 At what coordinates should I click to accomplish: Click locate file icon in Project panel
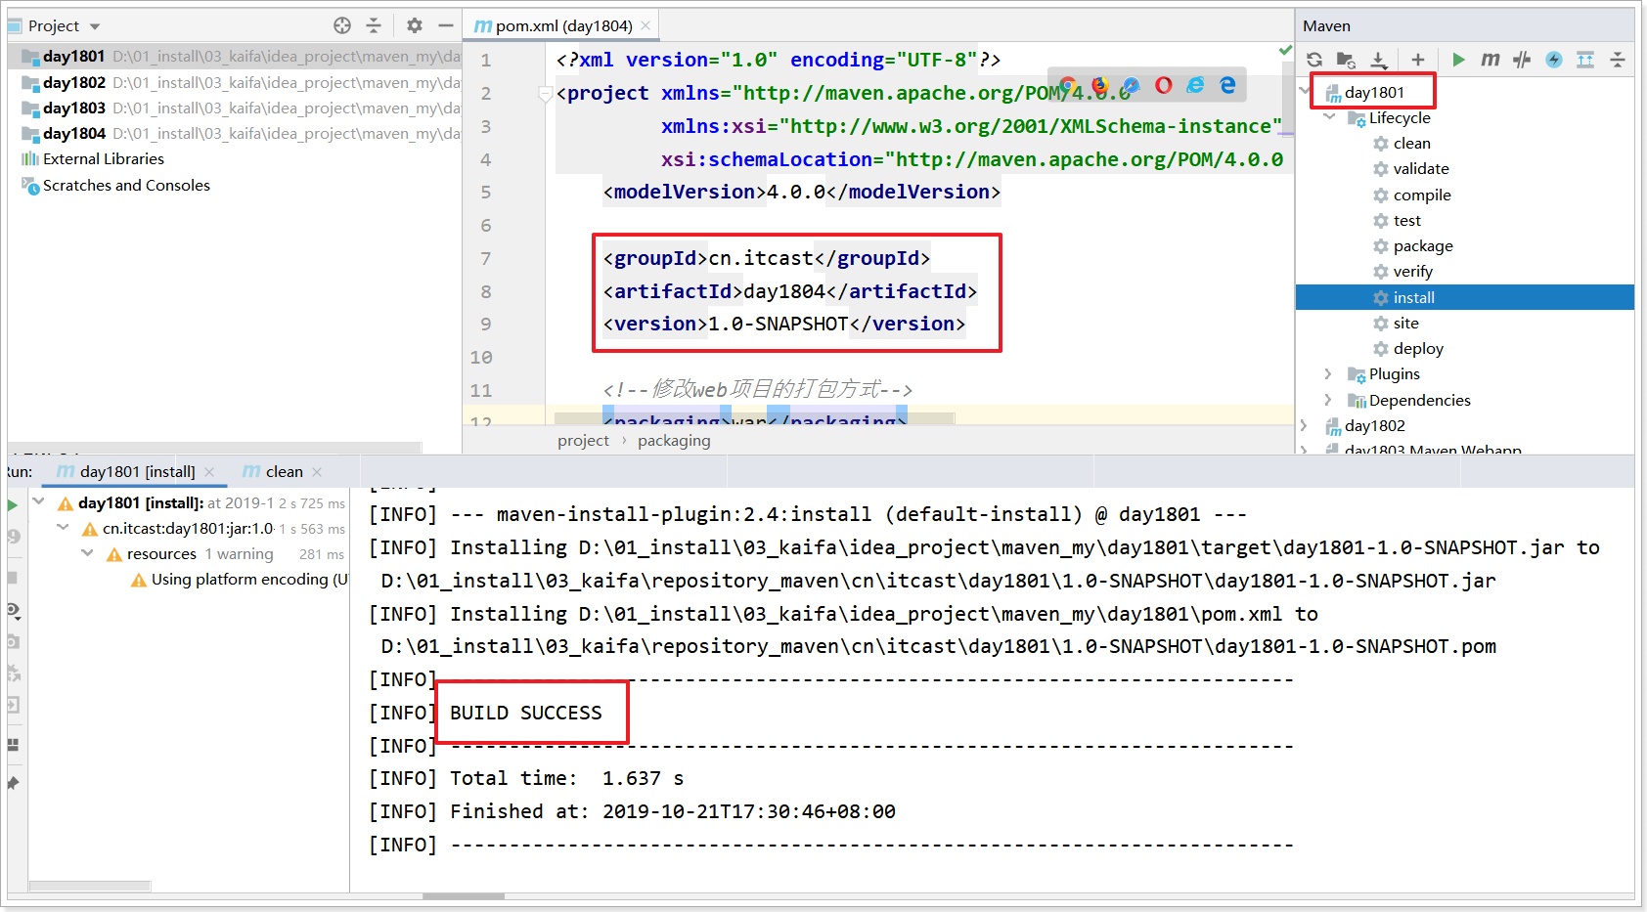pos(342,25)
